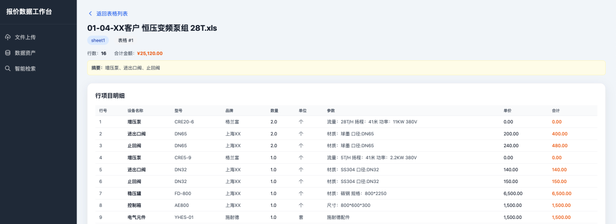Click the 合计 column header
The image size is (616, 224).
click(556, 111)
